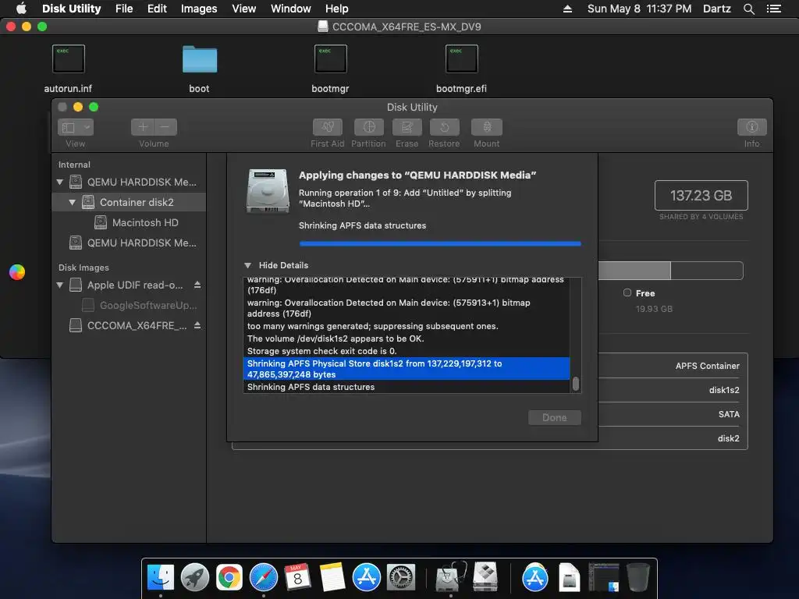Open the Disk Utility application menu

[x=71, y=9]
